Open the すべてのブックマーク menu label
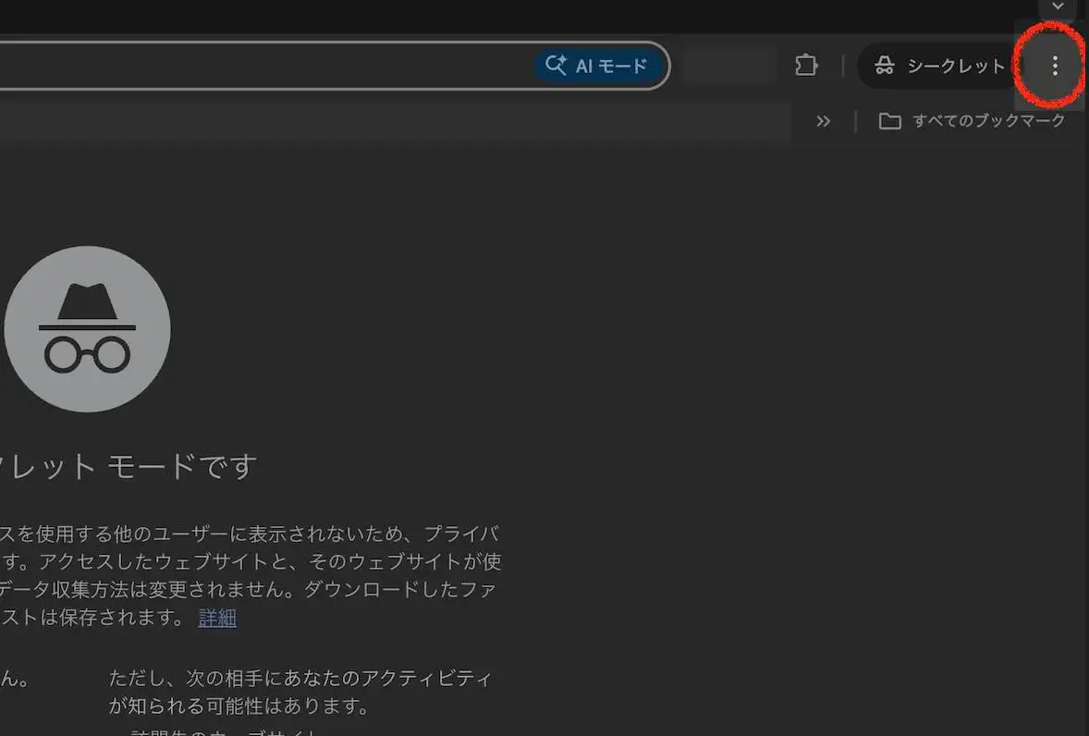This screenshot has height=736, width=1089. tap(988, 121)
